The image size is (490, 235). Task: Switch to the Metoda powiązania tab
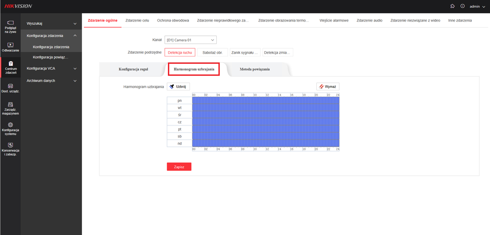255,69
